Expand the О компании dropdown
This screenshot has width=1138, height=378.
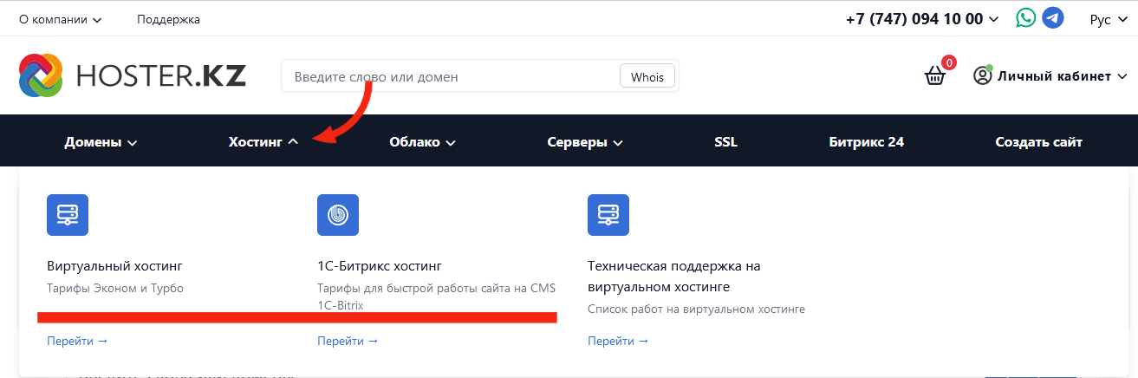(x=61, y=19)
